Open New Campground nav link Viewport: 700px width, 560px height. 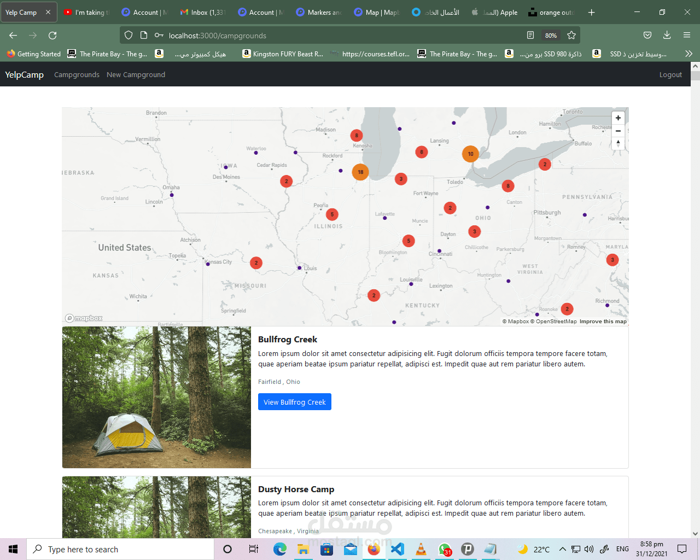tap(136, 74)
